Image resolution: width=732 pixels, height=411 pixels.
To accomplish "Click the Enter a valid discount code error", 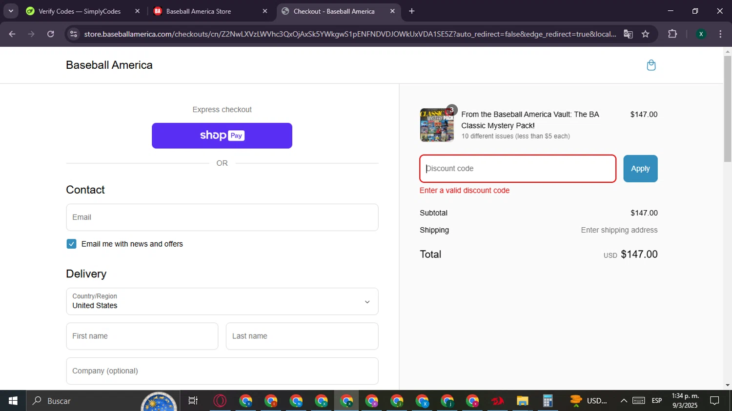I will click(465, 191).
